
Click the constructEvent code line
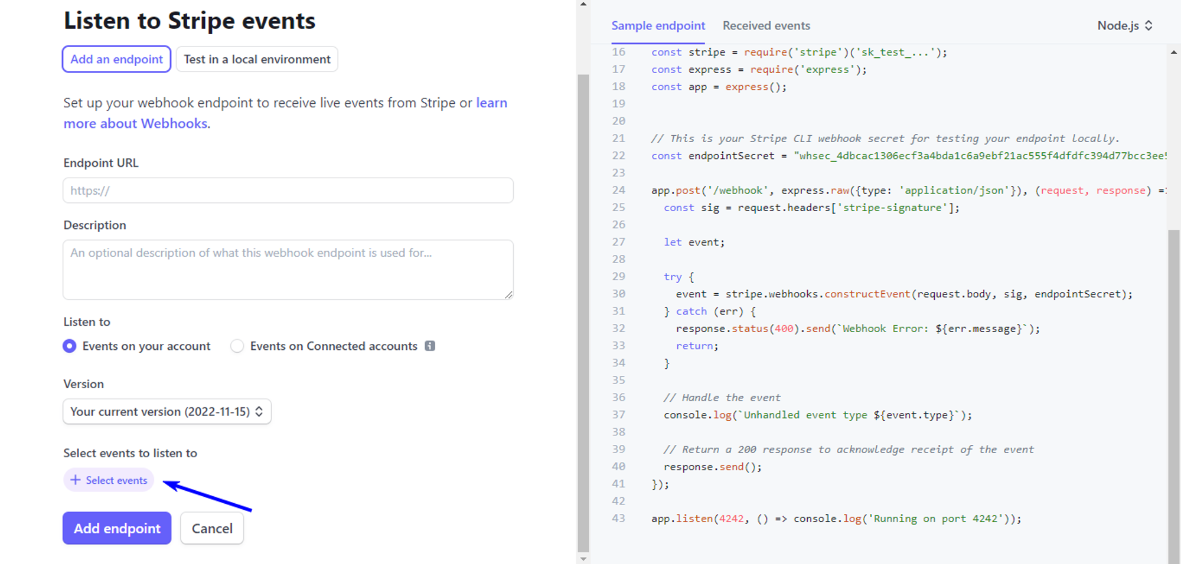(904, 294)
